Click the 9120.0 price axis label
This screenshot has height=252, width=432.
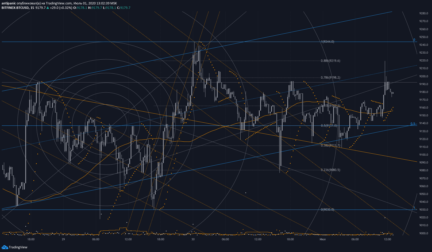(424, 139)
